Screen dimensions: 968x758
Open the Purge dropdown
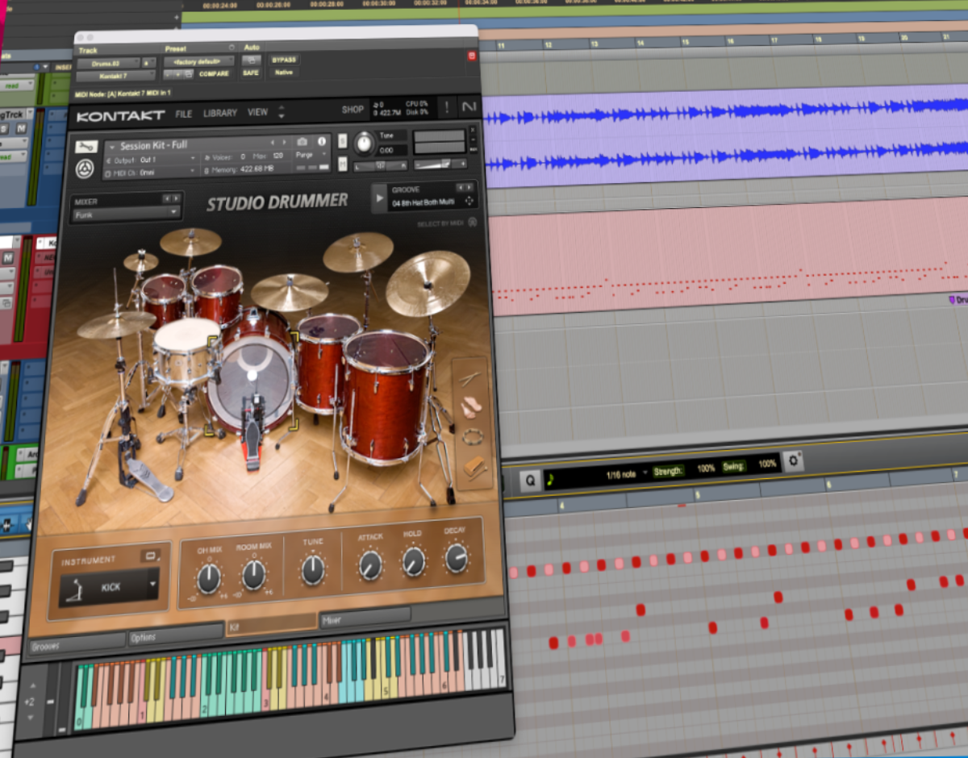click(x=309, y=154)
